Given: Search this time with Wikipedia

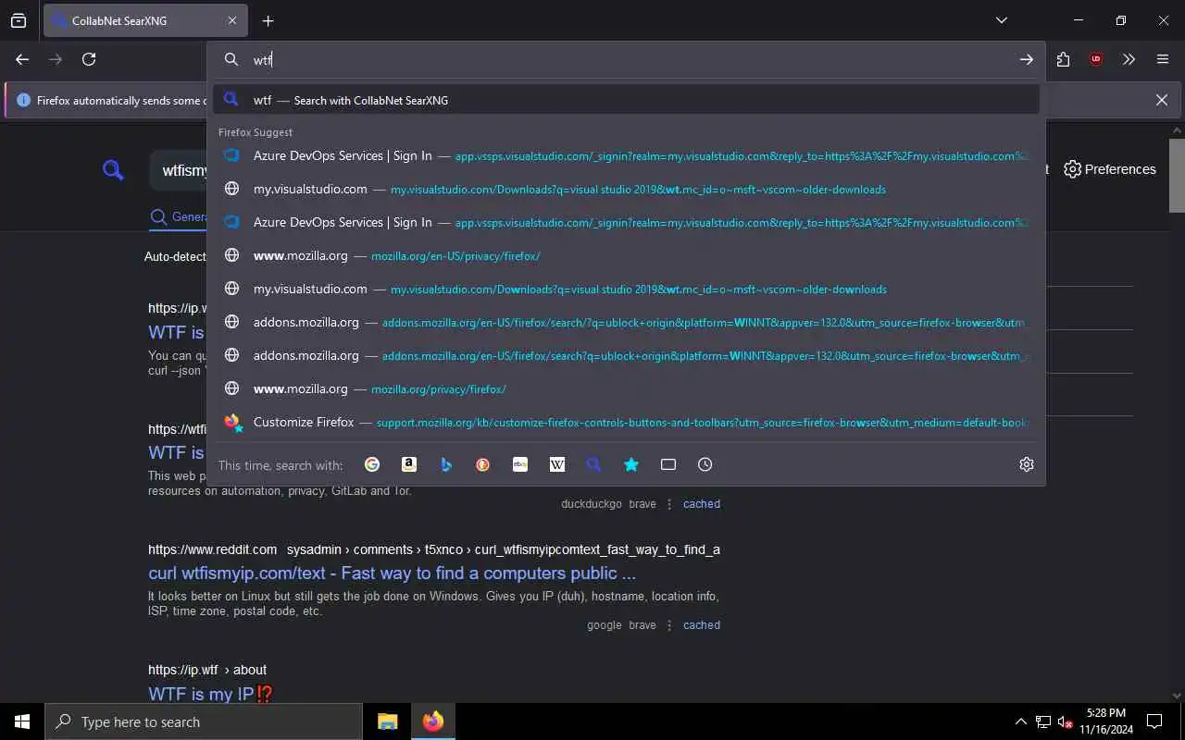Looking at the screenshot, I should point(557,464).
